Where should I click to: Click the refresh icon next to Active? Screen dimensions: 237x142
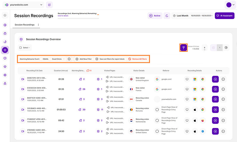[167, 16]
